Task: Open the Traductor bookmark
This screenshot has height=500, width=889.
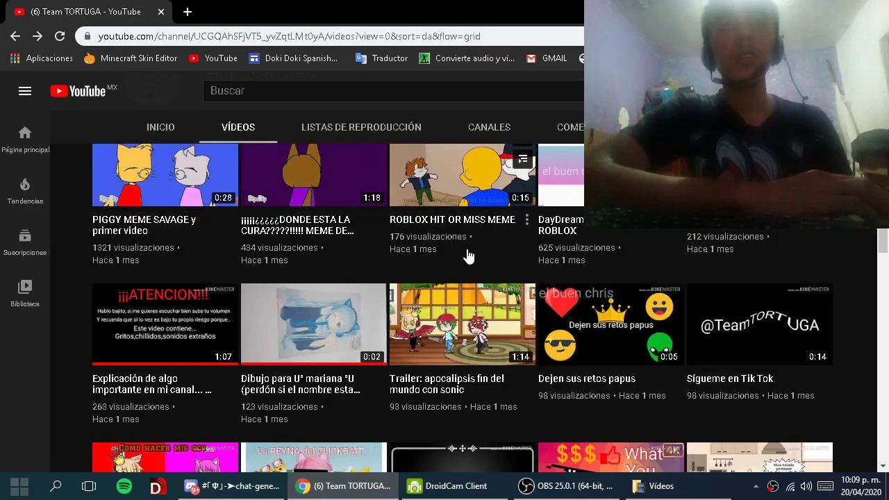Action: [x=381, y=58]
